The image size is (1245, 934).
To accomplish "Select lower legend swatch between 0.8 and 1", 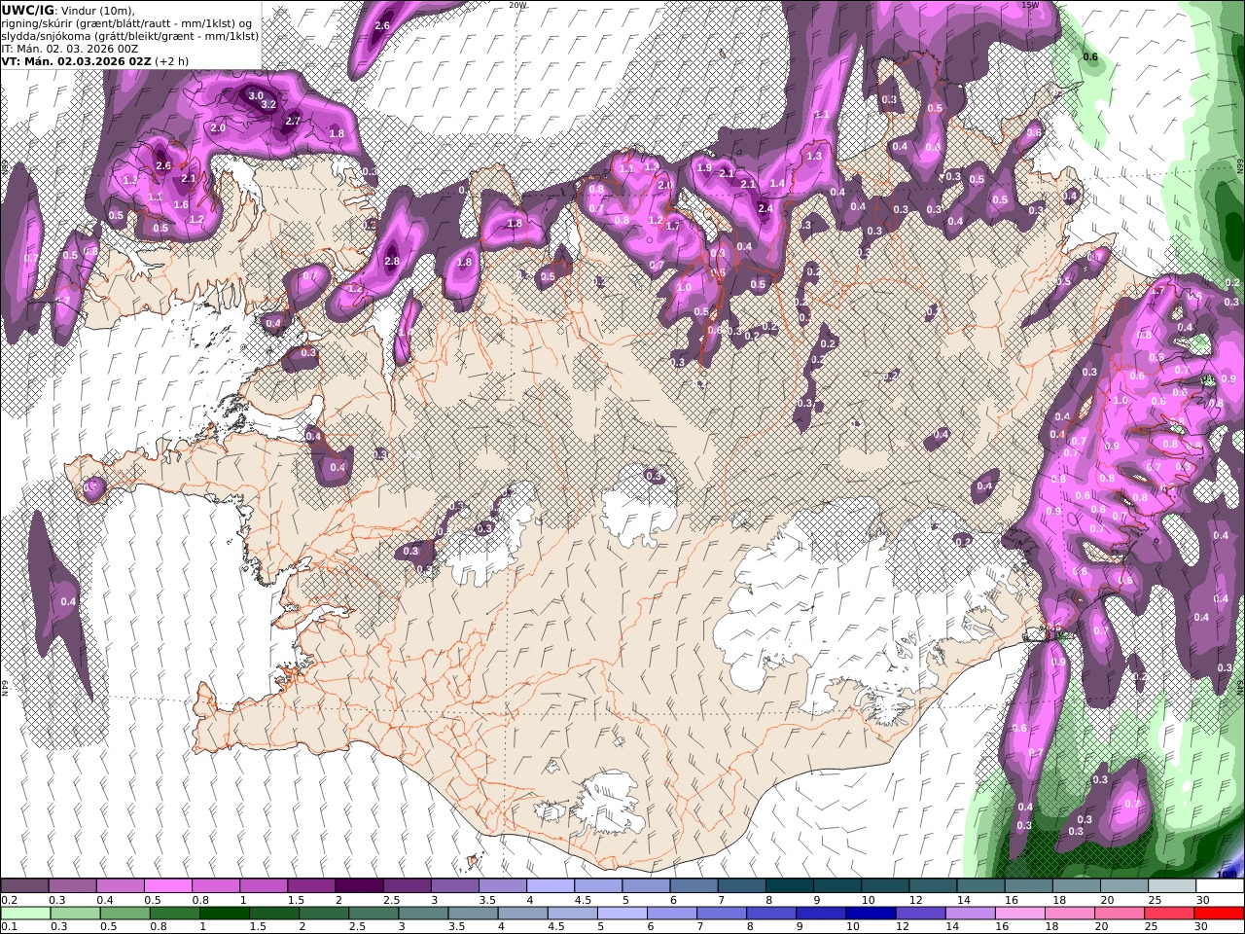I will coord(177,913).
